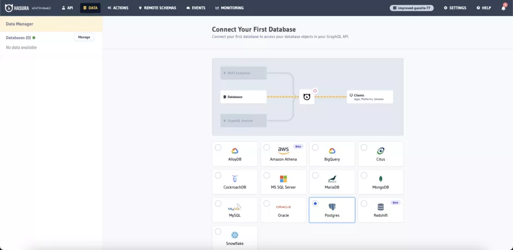Click the green database status check icon

pyautogui.click(x=34, y=37)
